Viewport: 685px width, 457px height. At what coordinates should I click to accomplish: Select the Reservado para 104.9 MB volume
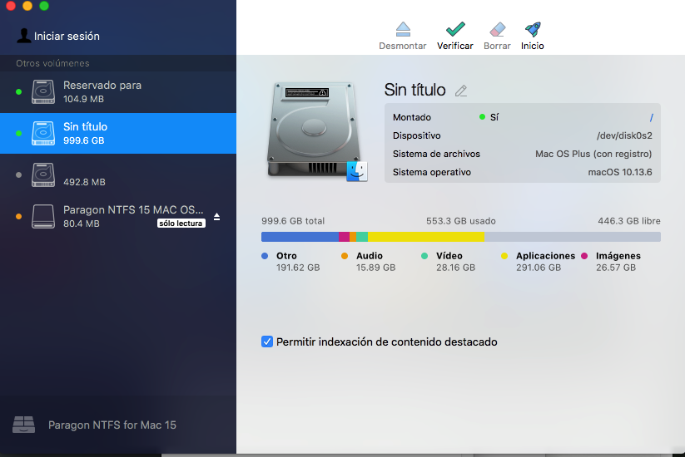pyautogui.click(x=118, y=91)
